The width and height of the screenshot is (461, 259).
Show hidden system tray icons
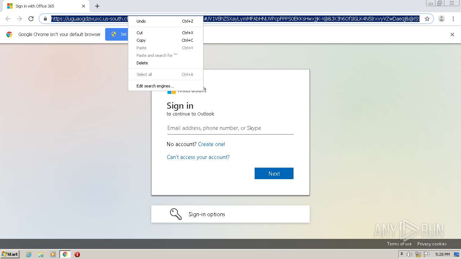402,254
